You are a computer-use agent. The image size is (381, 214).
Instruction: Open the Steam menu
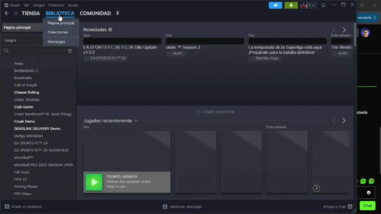point(15,5)
